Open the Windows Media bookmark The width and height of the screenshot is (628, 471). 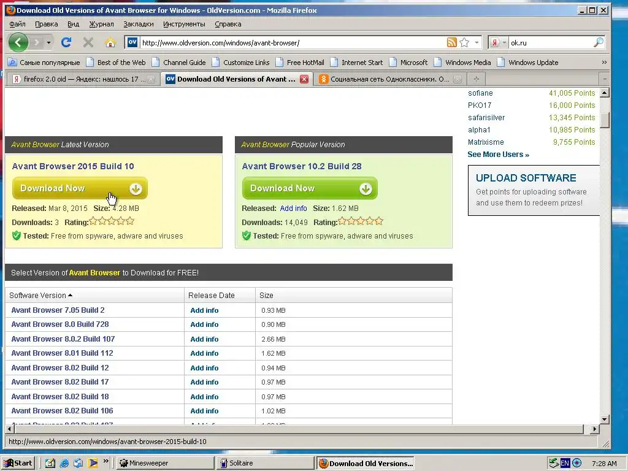pos(462,63)
